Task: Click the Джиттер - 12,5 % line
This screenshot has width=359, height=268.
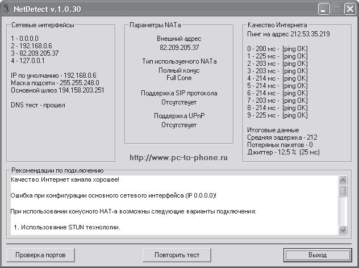Action: tap(283, 152)
